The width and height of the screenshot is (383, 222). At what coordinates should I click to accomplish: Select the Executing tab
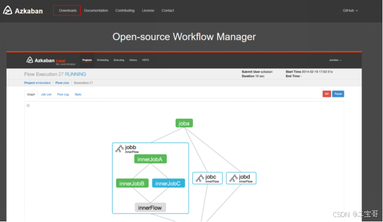point(119,60)
